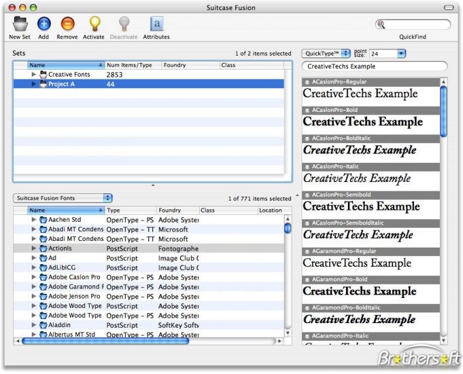Click the Creative Fonts set icon
This screenshot has height=374, width=463.
point(44,74)
